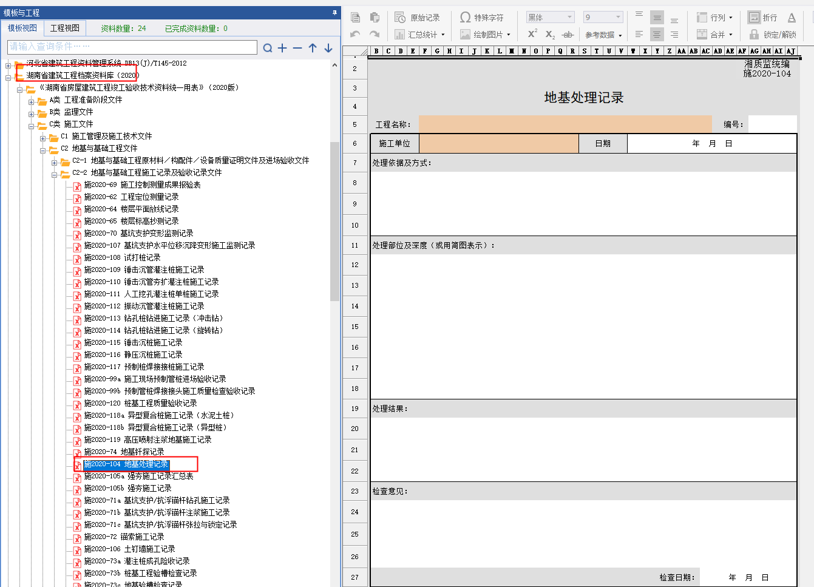The width and height of the screenshot is (814, 587).
Task: Select 施2020-116 静压沉桩施工记录
Action: point(133,355)
